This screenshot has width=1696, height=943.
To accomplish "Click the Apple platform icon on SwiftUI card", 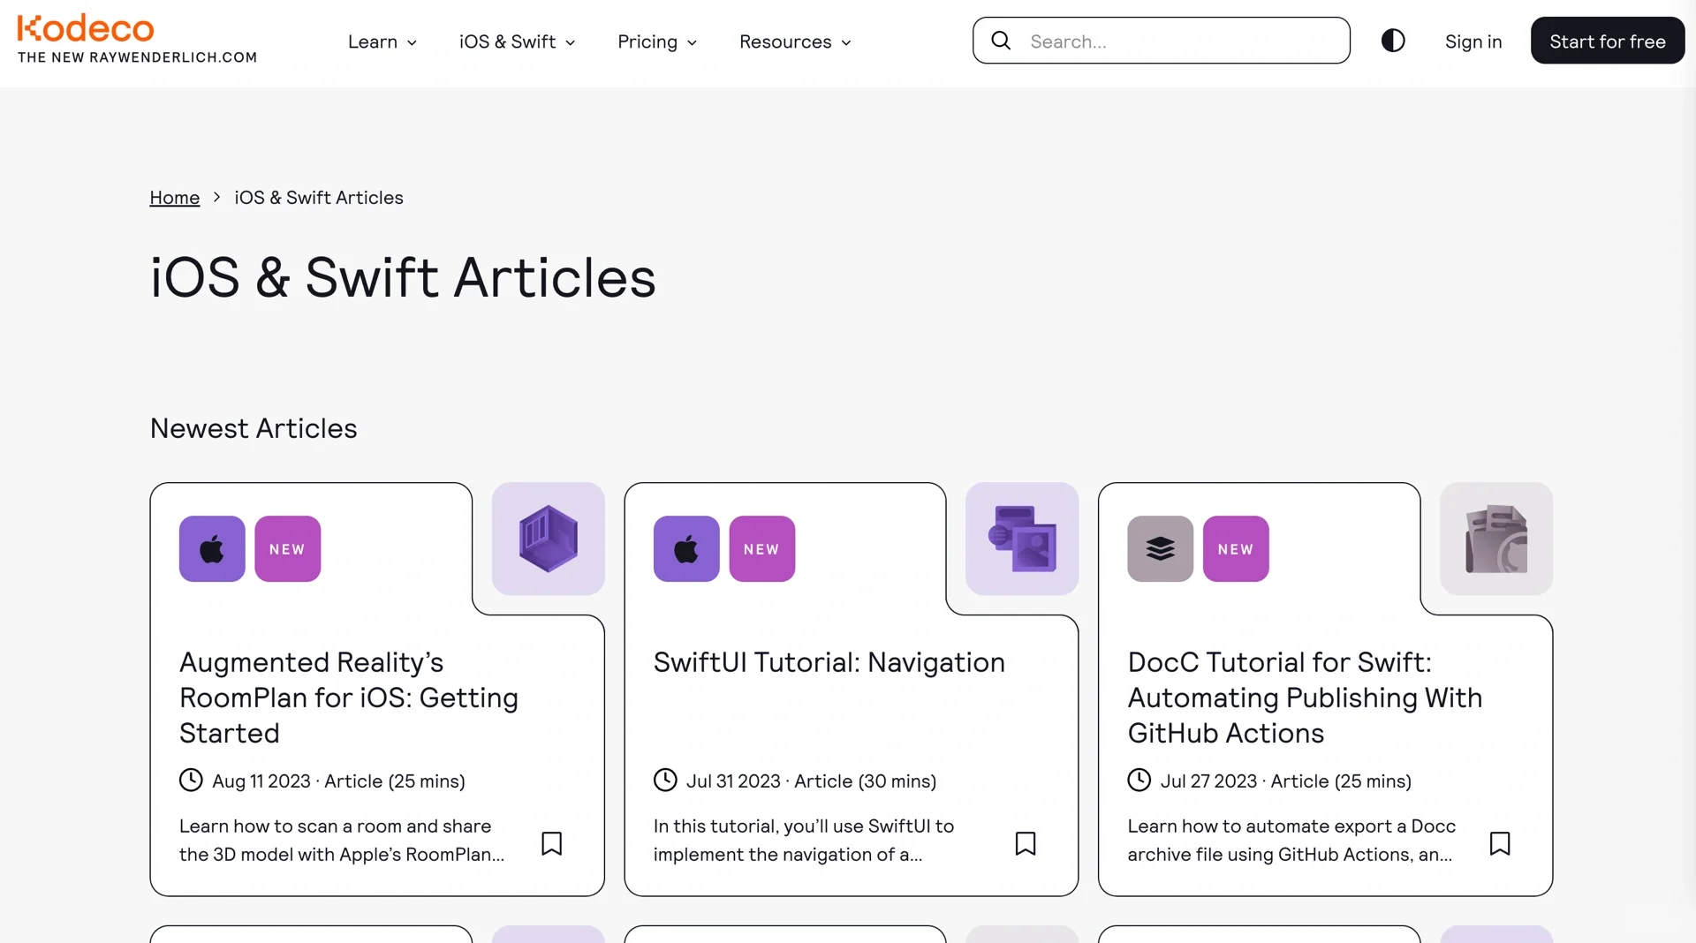I will (686, 549).
